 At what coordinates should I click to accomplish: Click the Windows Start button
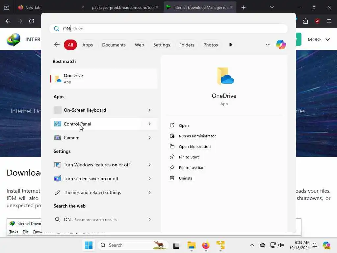(89, 245)
